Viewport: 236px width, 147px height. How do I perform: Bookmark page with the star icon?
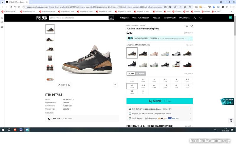point(19,7)
